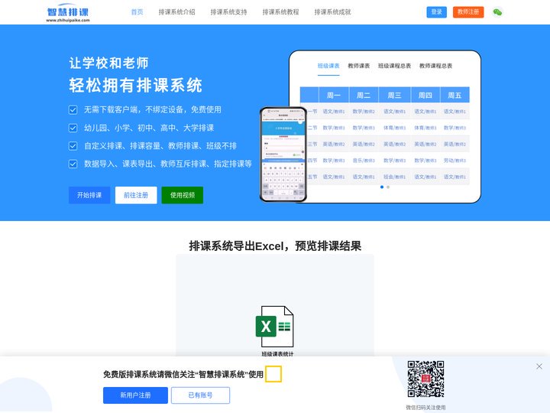Select the 班级课程总表 tab in preview
Image resolution: width=550 pixels, height=413 pixels.
click(395, 66)
